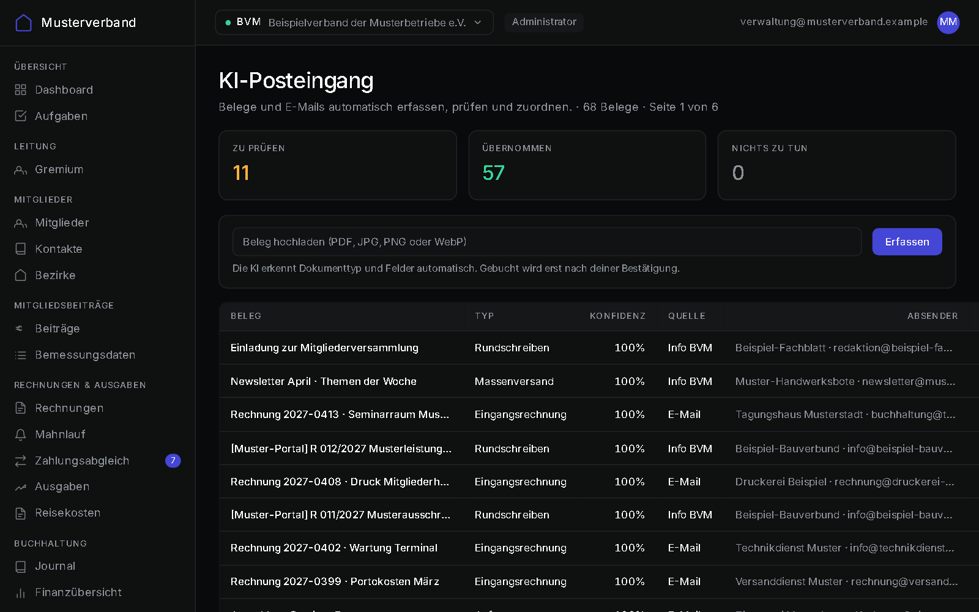The width and height of the screenshot is (979, 612).
Task: Click the Dashboard grid icon
Action: (21, 90)
